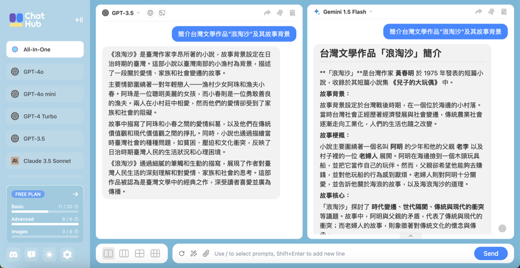Show info for Advanced usage quota

(76, 219)
